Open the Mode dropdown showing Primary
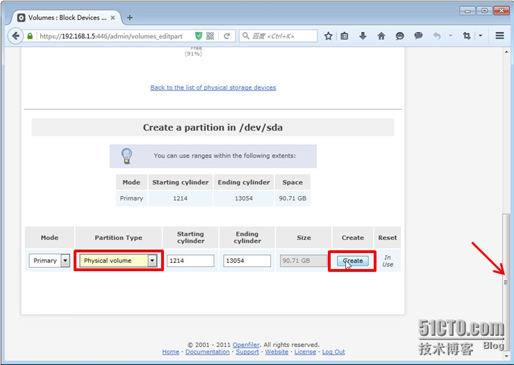 [49, 261]
